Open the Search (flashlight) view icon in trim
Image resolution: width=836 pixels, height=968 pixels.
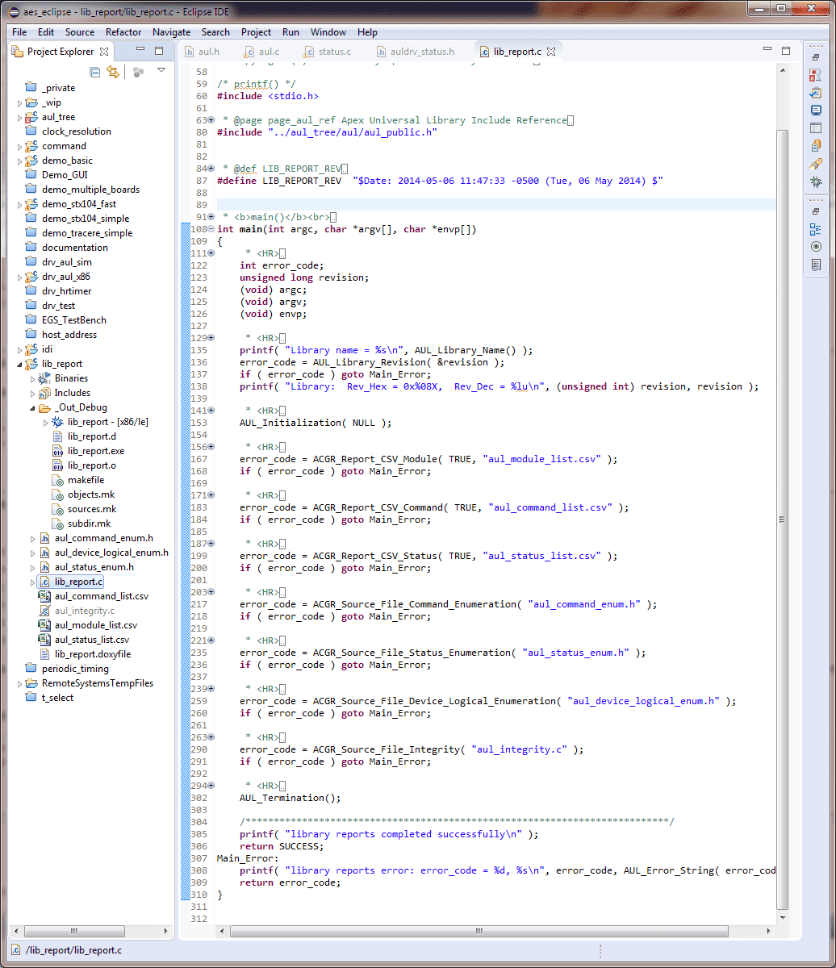(x=816, y=164)
